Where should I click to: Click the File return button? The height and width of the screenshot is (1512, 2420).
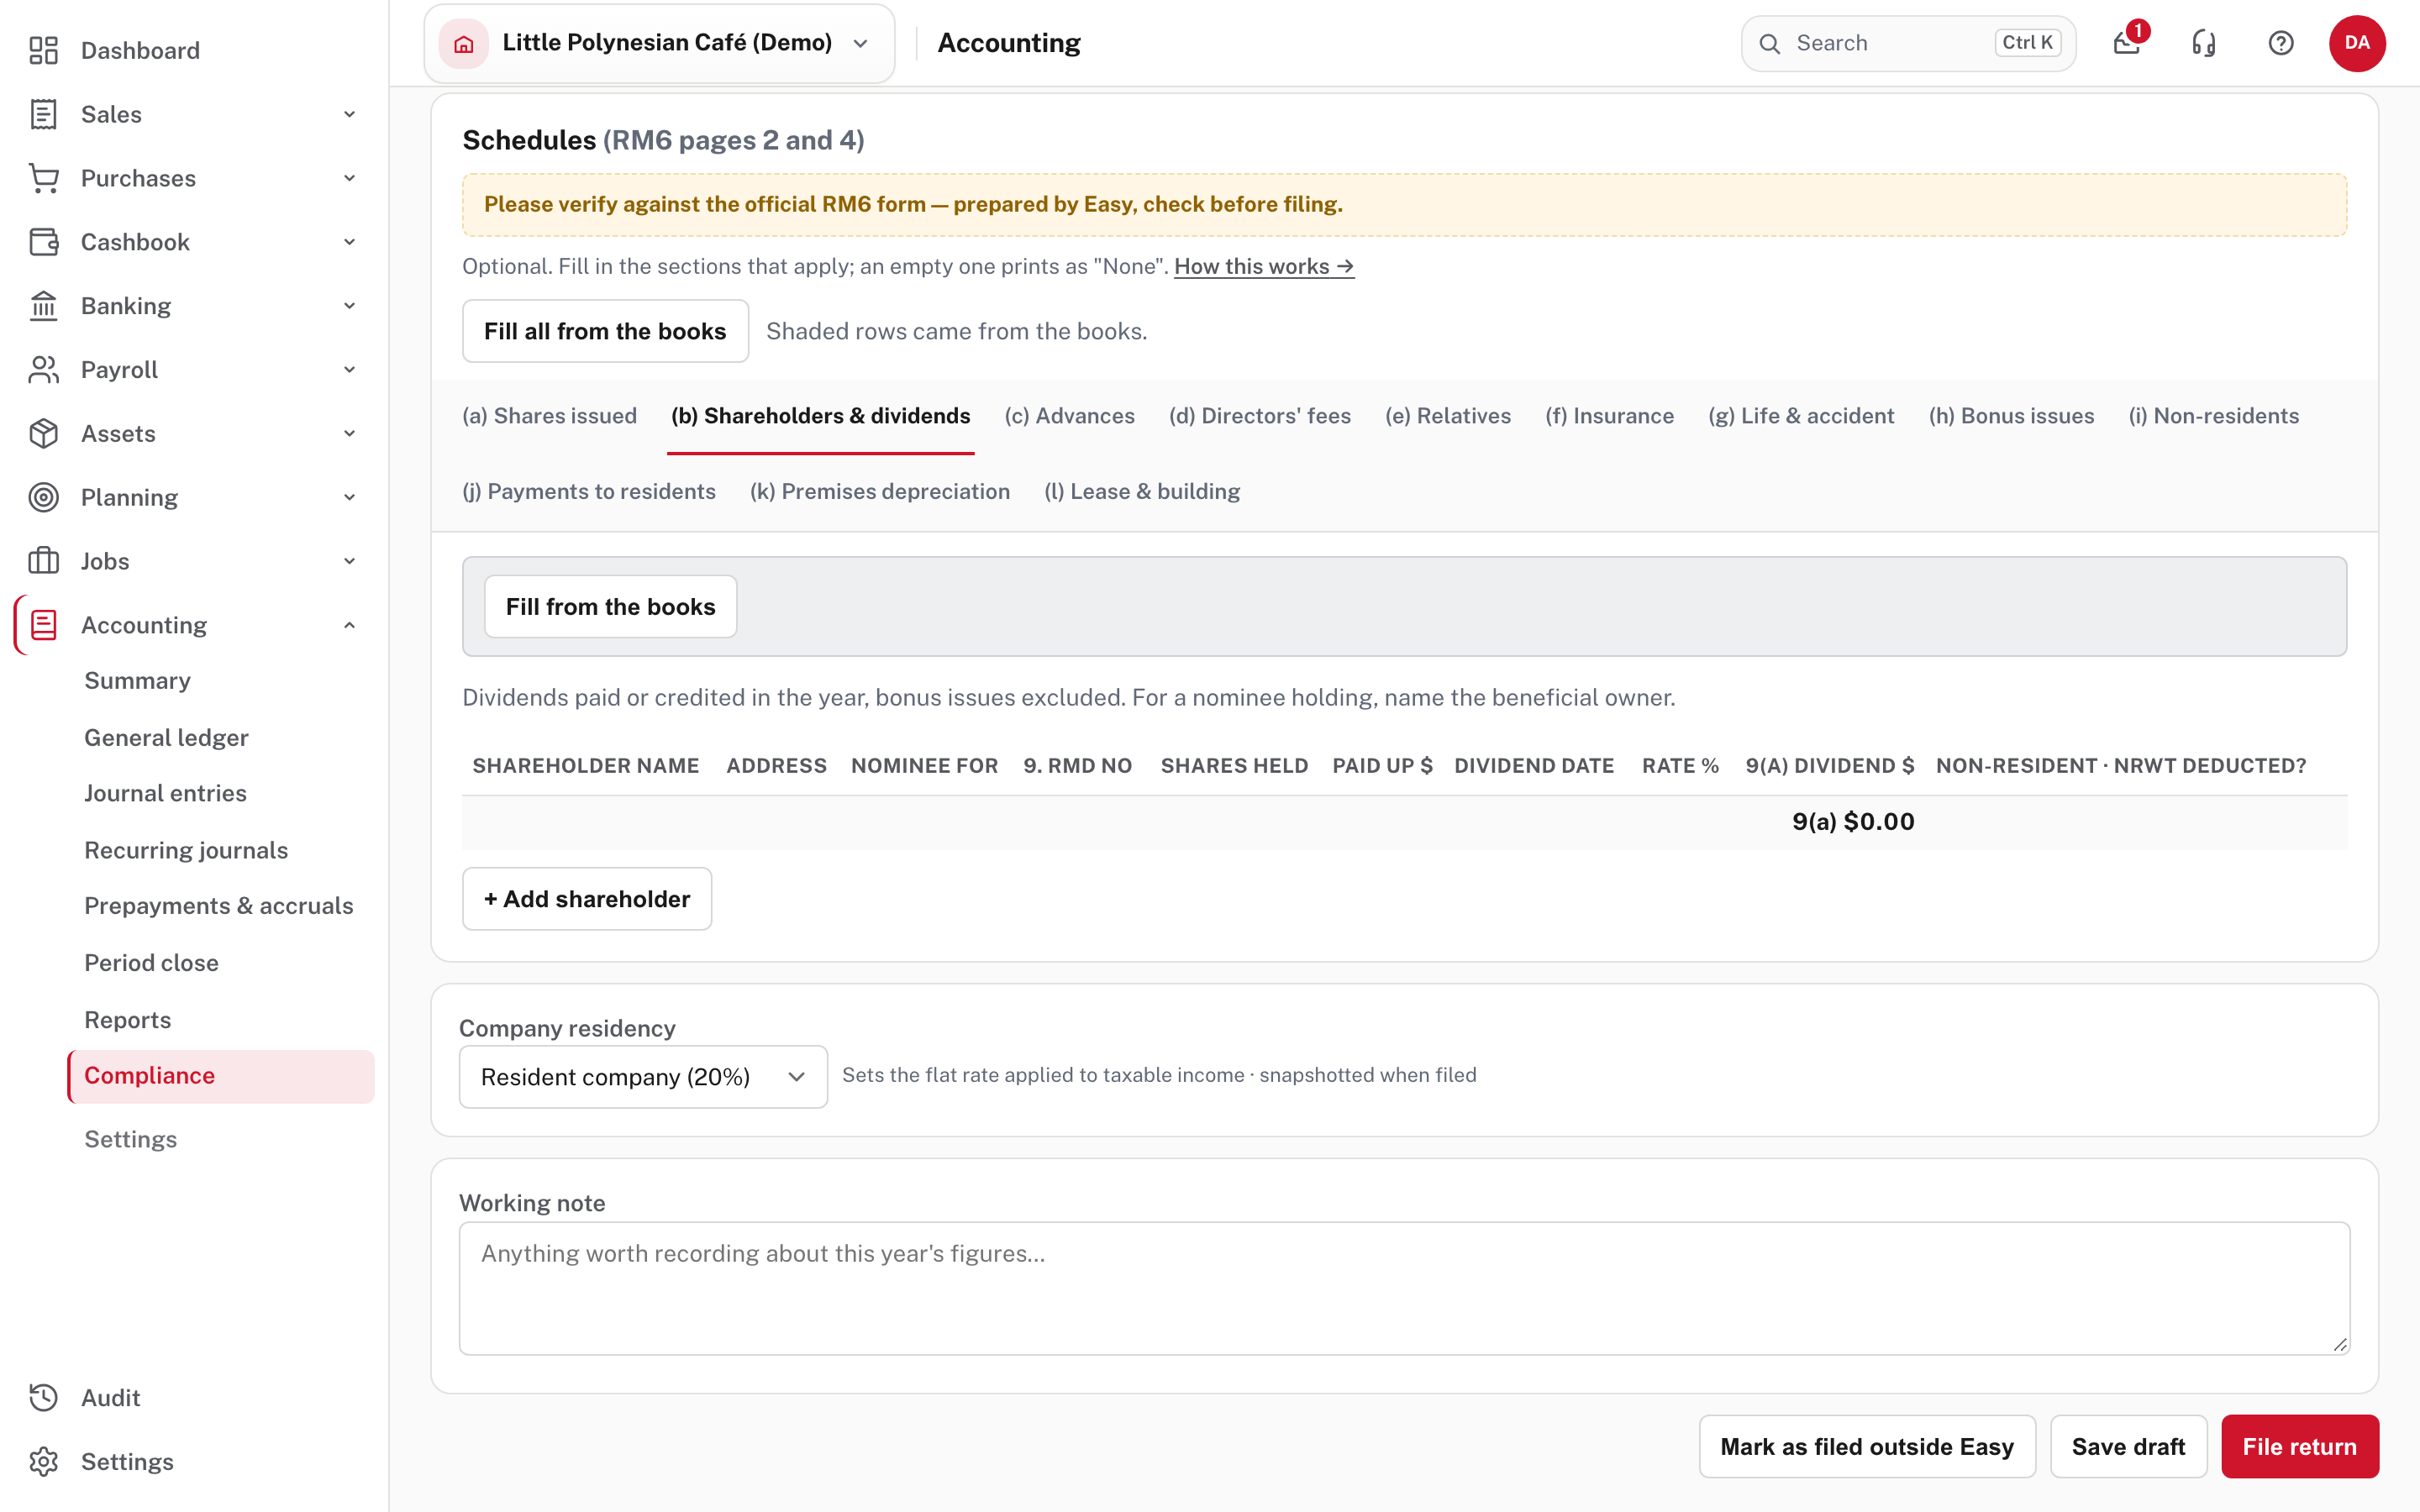[2299, 1447]
